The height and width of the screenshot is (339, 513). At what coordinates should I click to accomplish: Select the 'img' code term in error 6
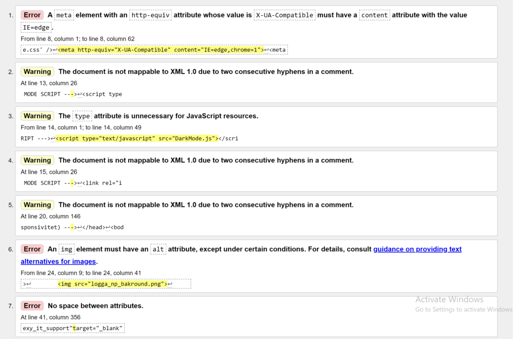pyautogui.click(x=67, y=249)
